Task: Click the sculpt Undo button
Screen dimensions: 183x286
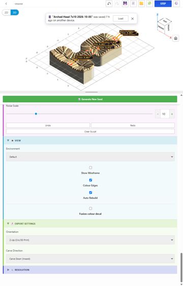Action: (48, 125)
